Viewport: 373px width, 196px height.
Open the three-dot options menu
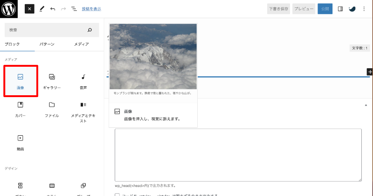[x=365, y=9]
